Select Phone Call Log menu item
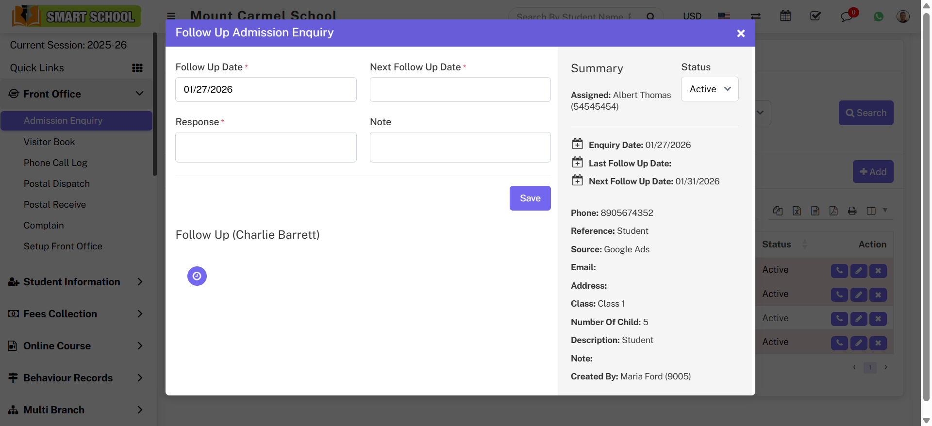932x426 pixels. click(55, 163)
